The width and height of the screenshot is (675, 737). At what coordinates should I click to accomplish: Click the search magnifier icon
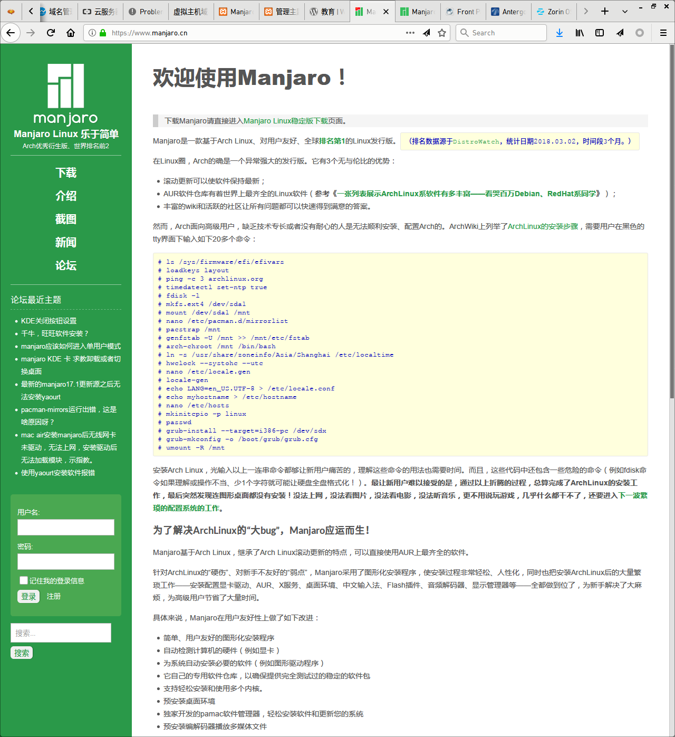(464, 33)
